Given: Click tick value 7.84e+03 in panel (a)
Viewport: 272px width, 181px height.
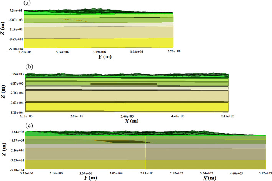Looking at the screenshot, I should 16,10.
